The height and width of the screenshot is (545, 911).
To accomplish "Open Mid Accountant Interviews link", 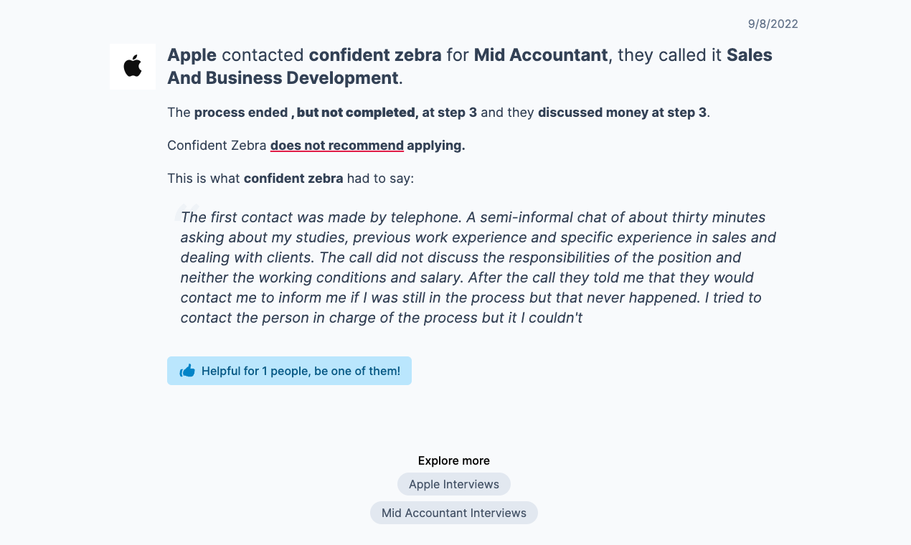I will pos(454,513).
